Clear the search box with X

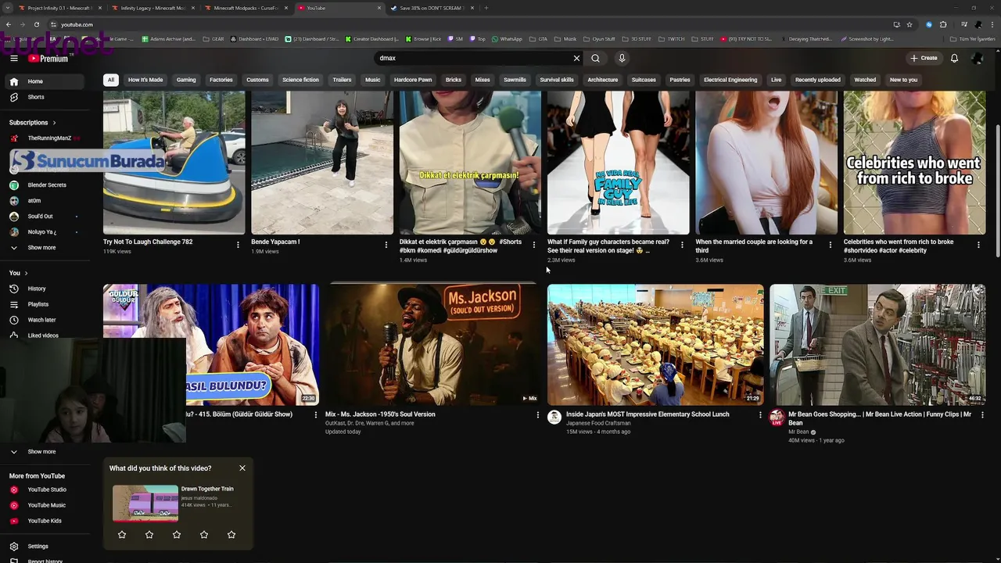click(x=576, y=58)
